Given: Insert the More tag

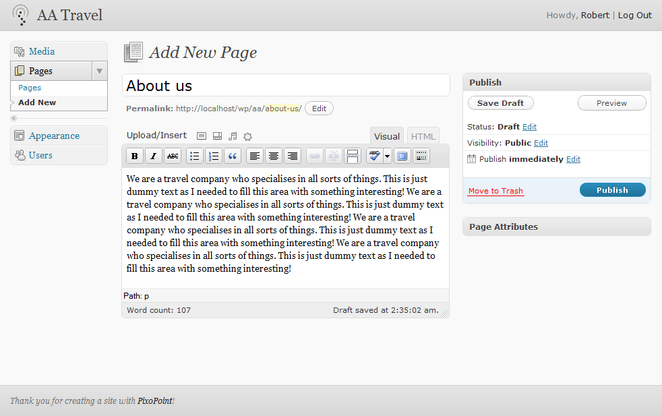Looking at the screenshot, I should [353, 156].
